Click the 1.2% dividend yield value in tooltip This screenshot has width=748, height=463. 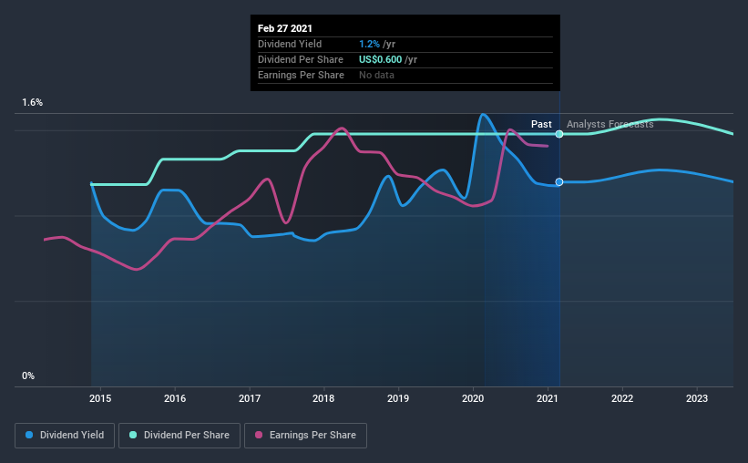(x=369, y=44)
